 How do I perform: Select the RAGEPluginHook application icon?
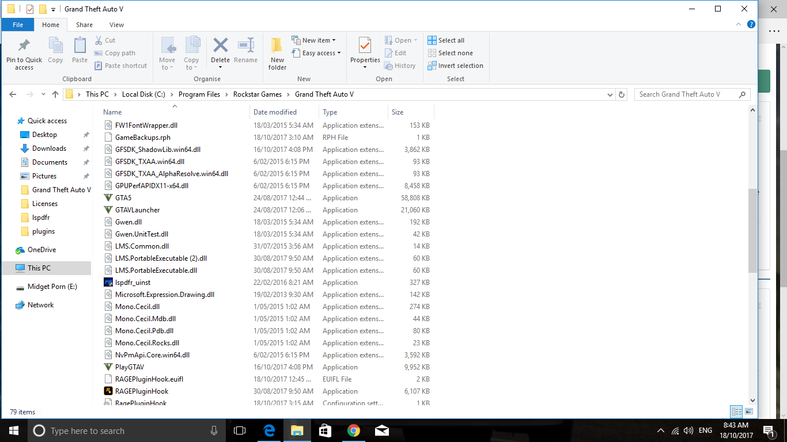tap(108, 391)
